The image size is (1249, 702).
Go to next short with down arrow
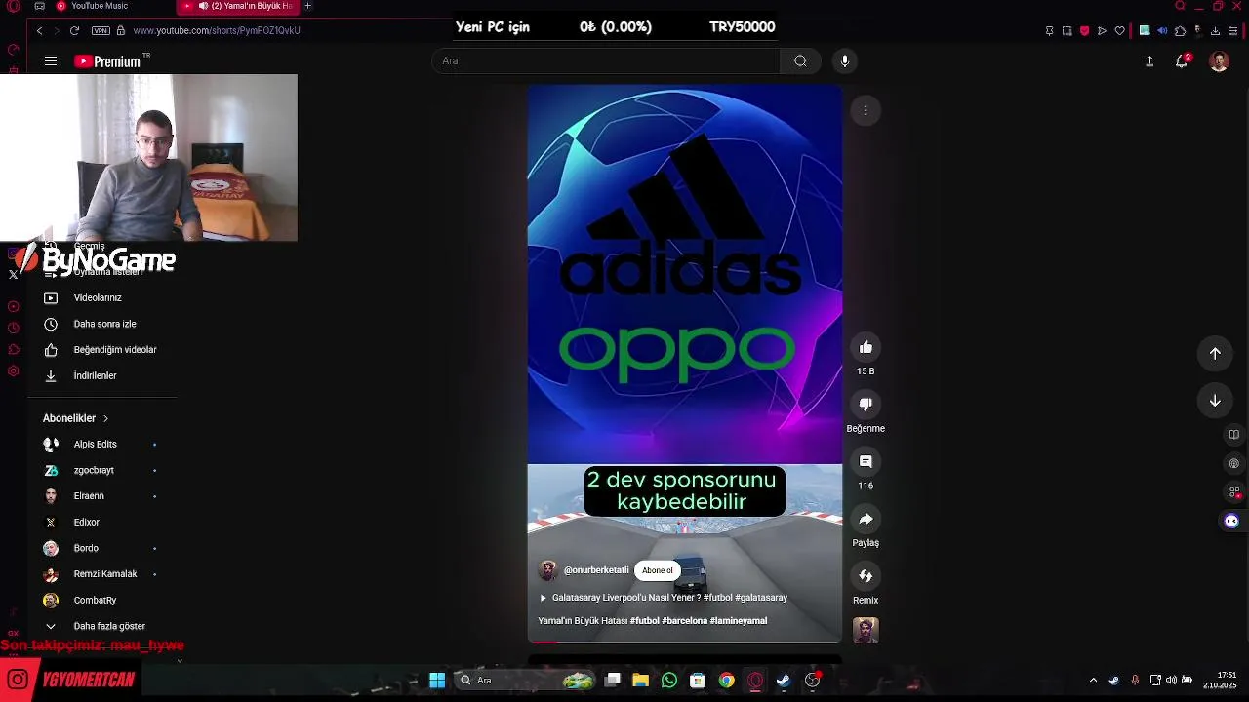[x=1215, y=400]
